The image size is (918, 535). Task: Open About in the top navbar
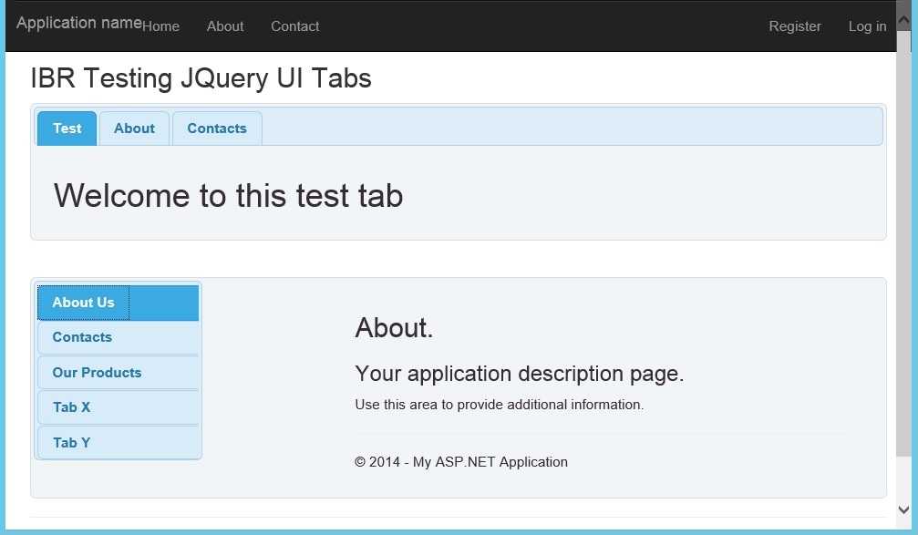coord(225,26)
